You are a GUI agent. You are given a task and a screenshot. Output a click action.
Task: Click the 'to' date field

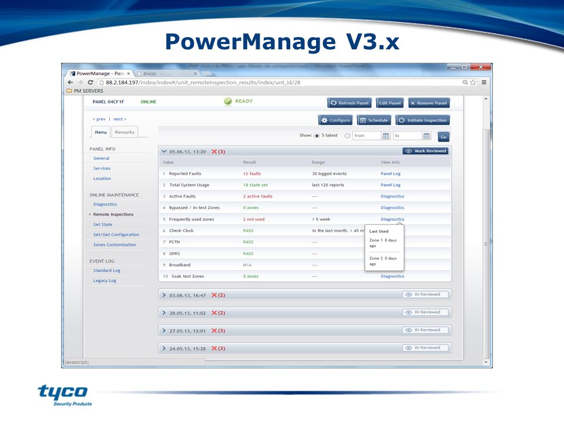[x=407, y=136]
